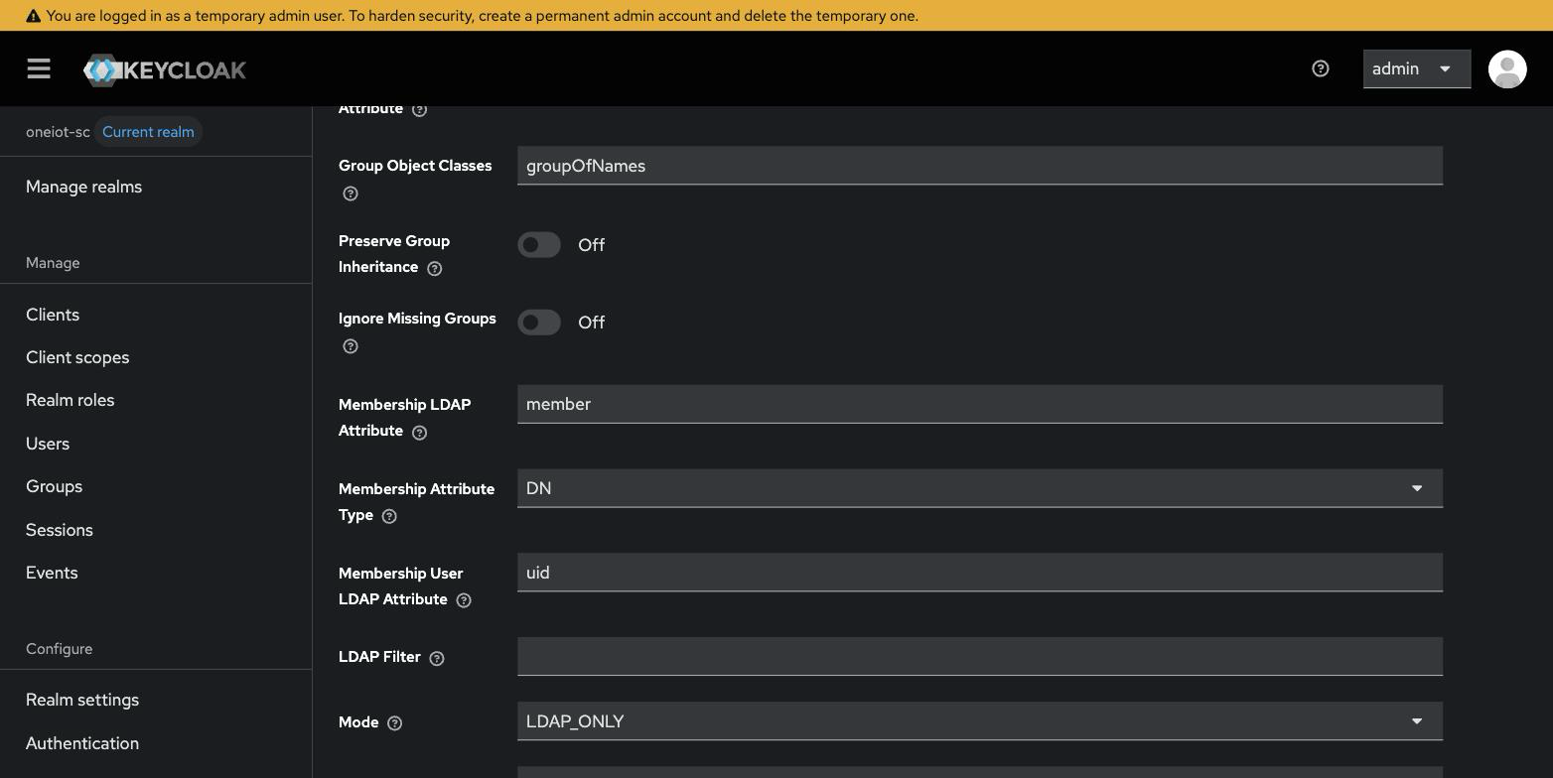Open the Mode LDAP_ONLY dropdown

(x=979, y=720)
